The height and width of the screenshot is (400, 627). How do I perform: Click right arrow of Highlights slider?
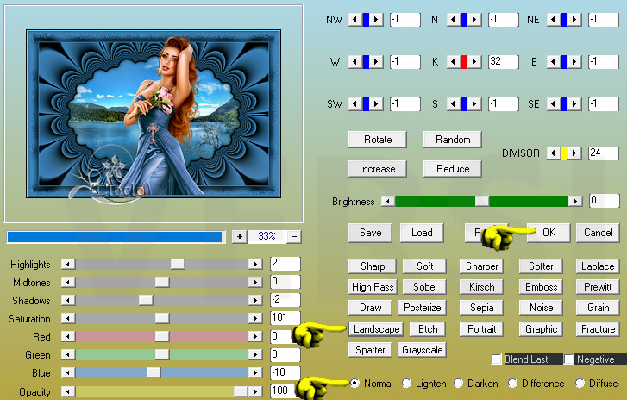coord(255,264)
